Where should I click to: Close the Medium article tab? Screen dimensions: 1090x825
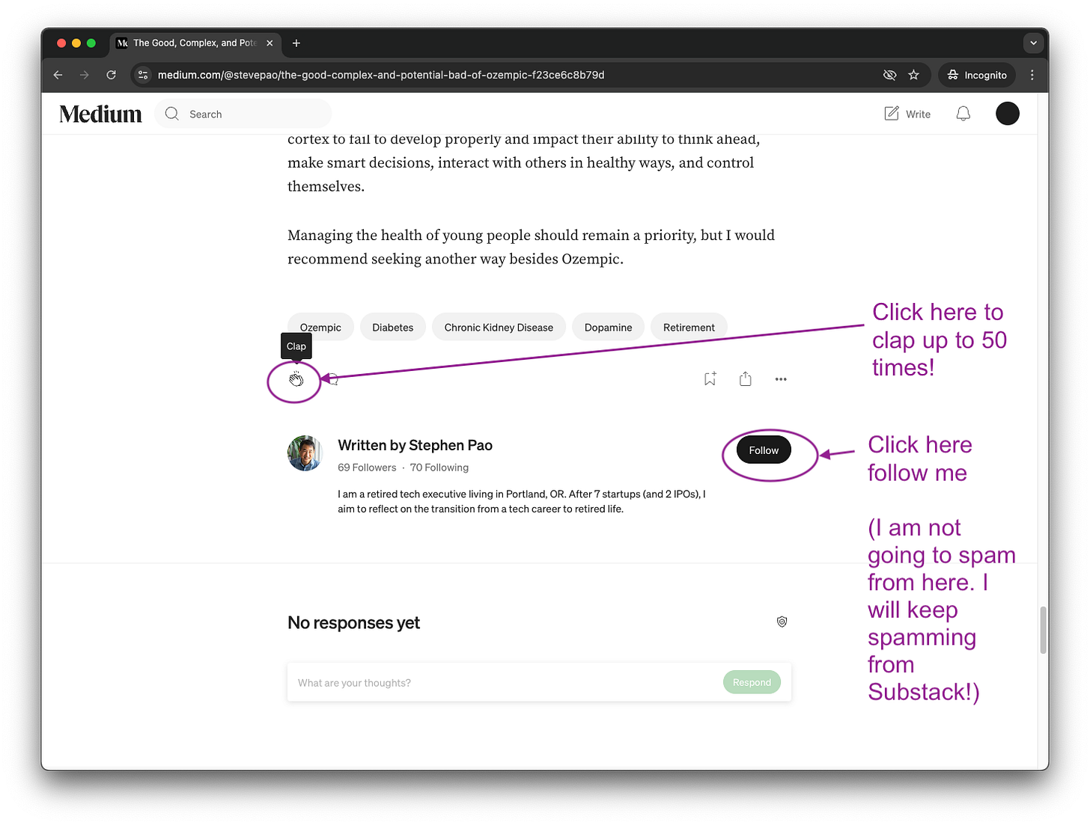(x=270, y=43)
